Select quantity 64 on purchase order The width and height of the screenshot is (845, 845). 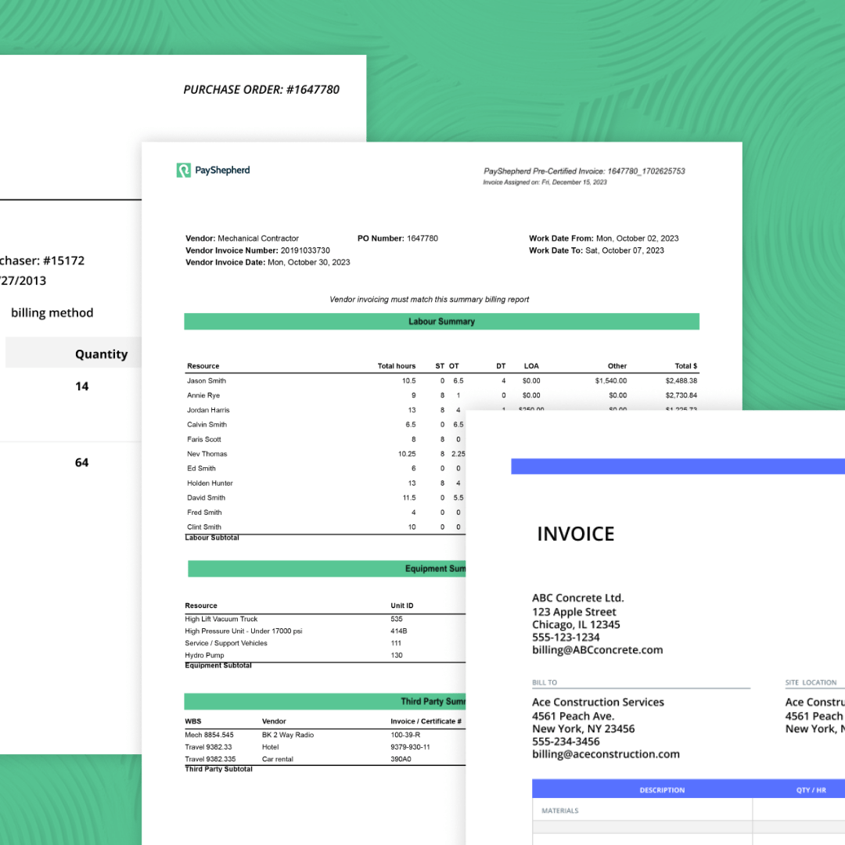[x=82, y=462]
